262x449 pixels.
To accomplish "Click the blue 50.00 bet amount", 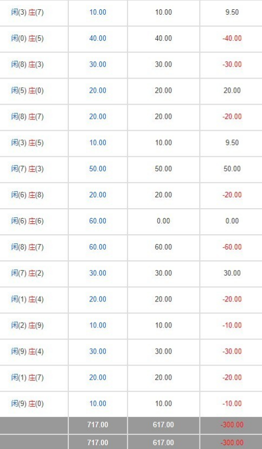I will coord(98,169).
